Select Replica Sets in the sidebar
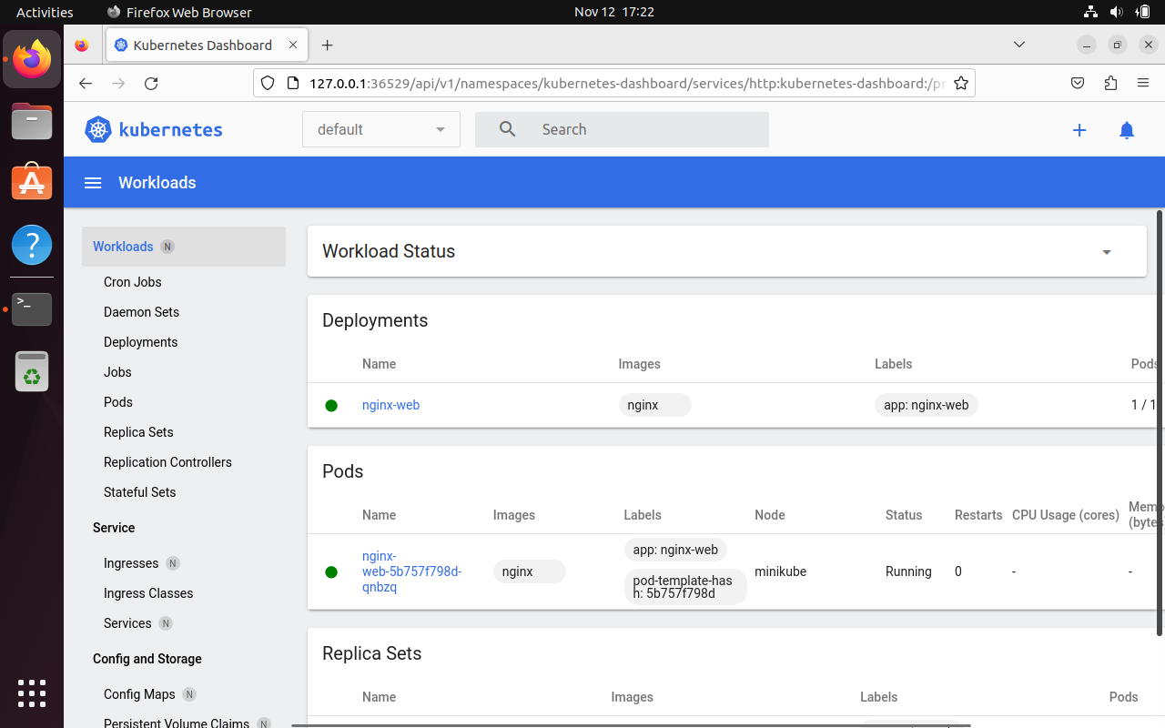The height and width of the screenshot is (728, 1165). click(x=138, y=432)
